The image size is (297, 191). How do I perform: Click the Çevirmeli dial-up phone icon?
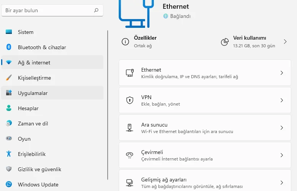click(x=129, y=155)
